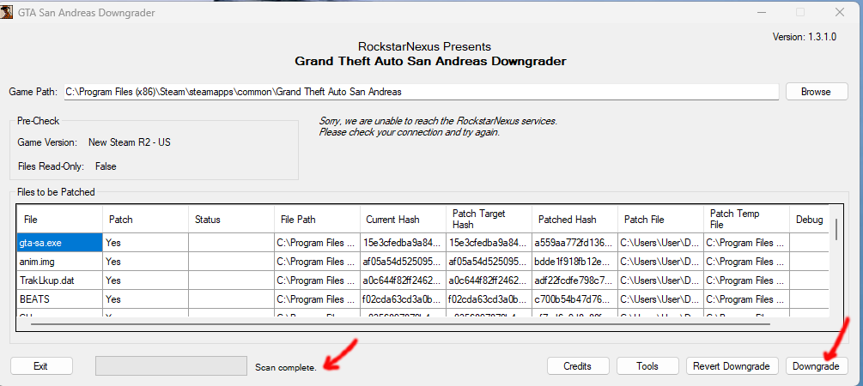Click Current Hash 15e3cfedba9a84 in gta-sa.exe row
863x386 pixels.
[x=403, y=243]
